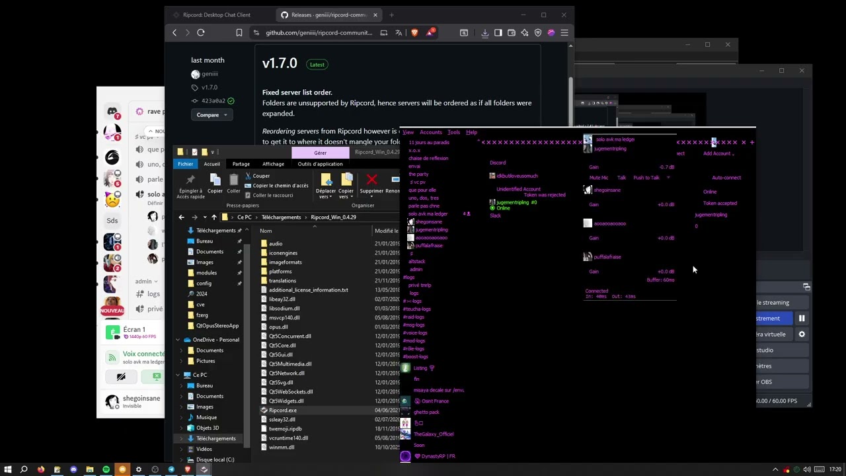The image size is (846, 476).
Task: Switch to Affichage ribbon tab
Action: [x=273, y=164]
